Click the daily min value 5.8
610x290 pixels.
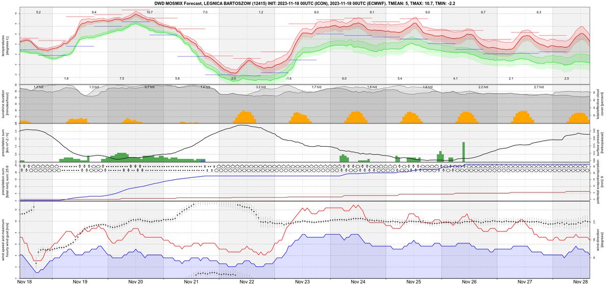pyautogui.click(x=177, y=79)
